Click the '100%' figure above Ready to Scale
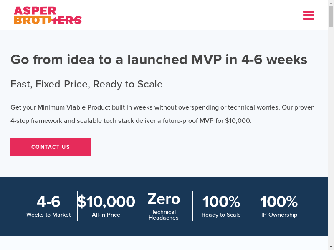Image resolution: width=334 pixels, height=250 pixels. coord(221,202)
